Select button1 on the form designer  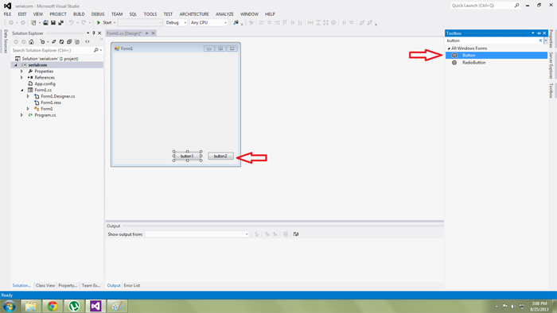coord(187,156)
